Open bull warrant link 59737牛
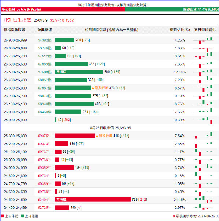Screen dimensions: 219x221 click(45, 152)
